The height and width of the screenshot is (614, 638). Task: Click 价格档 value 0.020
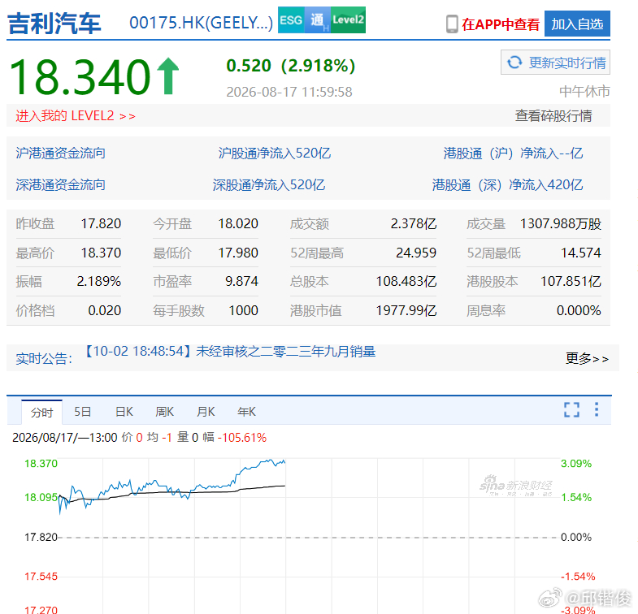point(105,311)
